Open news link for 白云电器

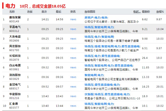coord(73,67)
